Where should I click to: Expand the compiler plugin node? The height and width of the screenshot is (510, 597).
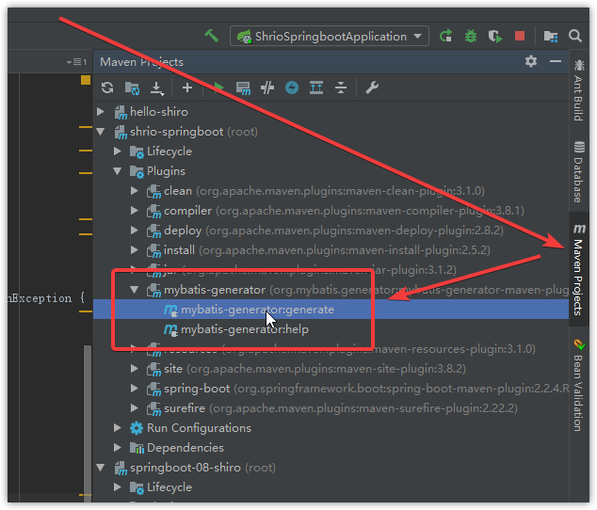point(134,211)
